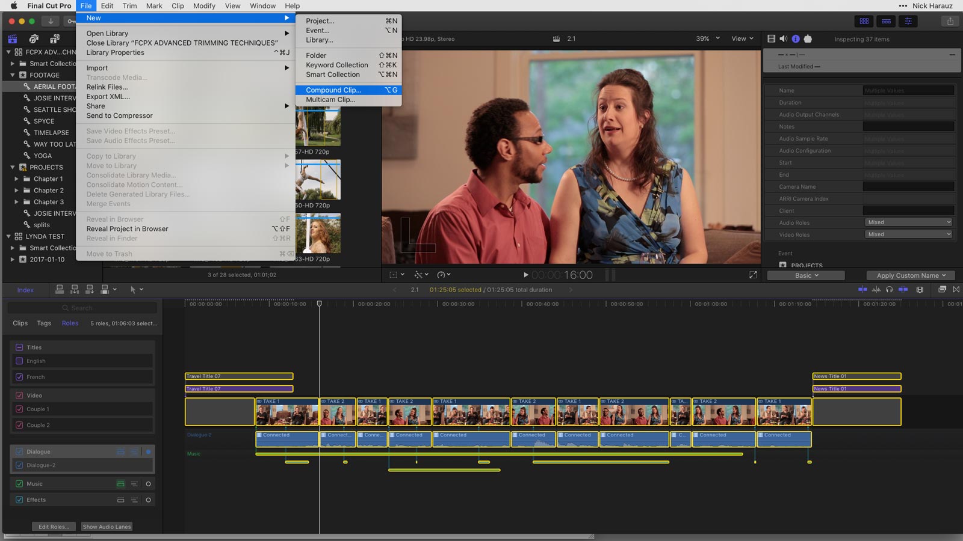The image size is (963, 541).
Task: Check the English role checkbox
Action: [19, 361]
